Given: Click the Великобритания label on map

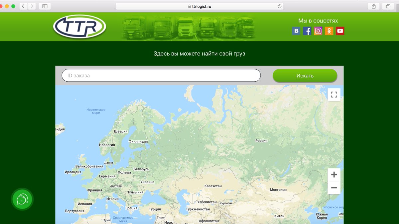Looking at the screenshot, I should (89, 167).
